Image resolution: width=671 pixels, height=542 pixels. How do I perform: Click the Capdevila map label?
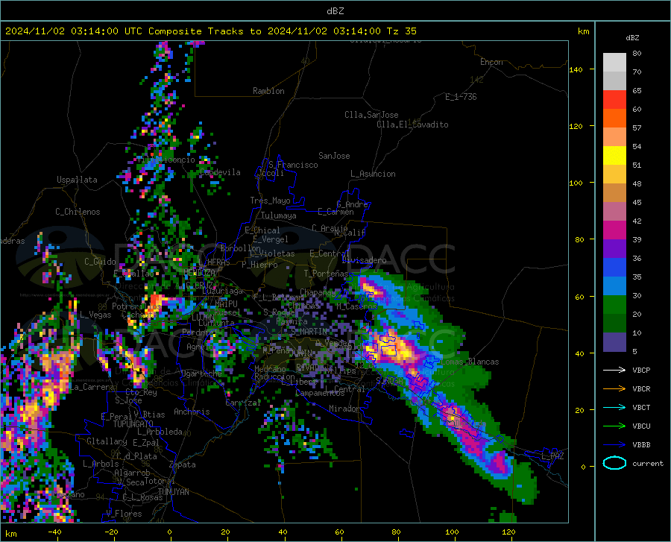(220, 172)
